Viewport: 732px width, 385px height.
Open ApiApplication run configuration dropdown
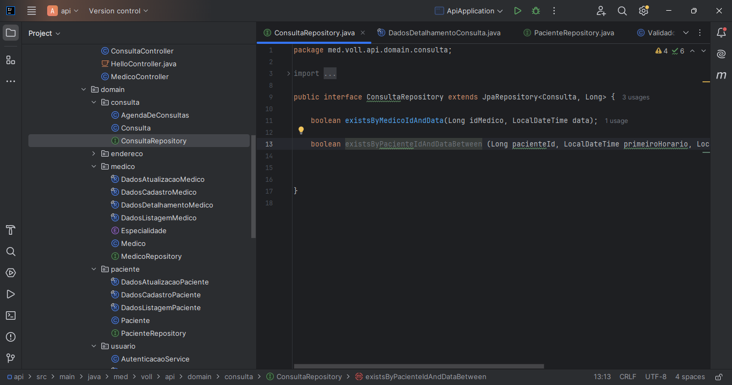[x=469, y=11]
